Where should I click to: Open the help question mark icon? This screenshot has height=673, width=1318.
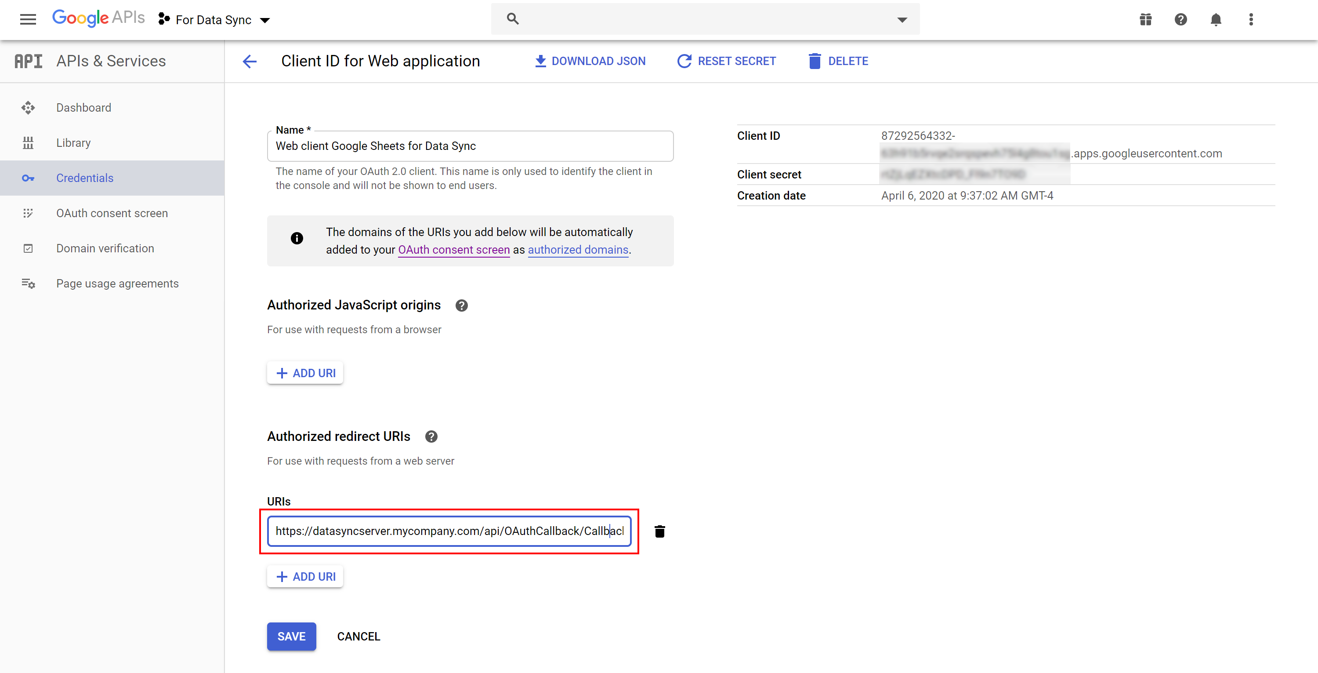pos(1181,19)
